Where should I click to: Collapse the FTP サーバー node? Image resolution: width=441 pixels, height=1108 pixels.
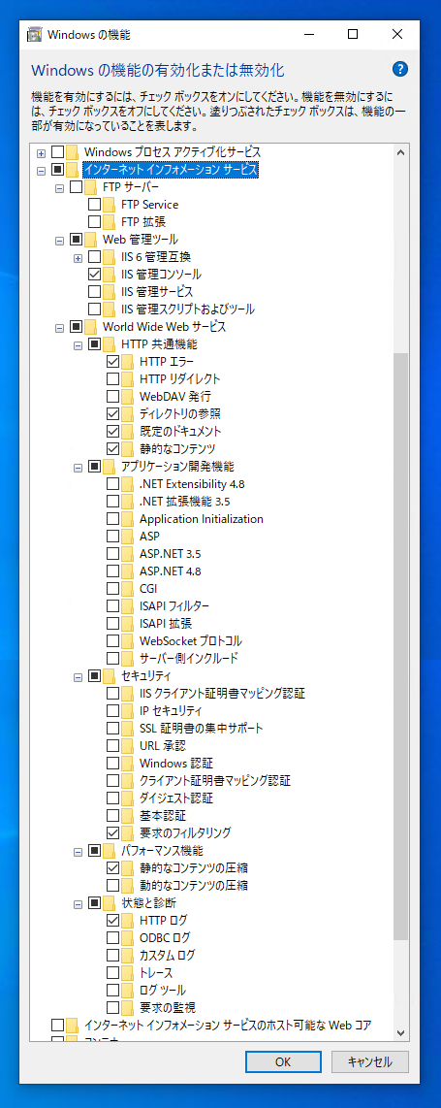(59, 188)
